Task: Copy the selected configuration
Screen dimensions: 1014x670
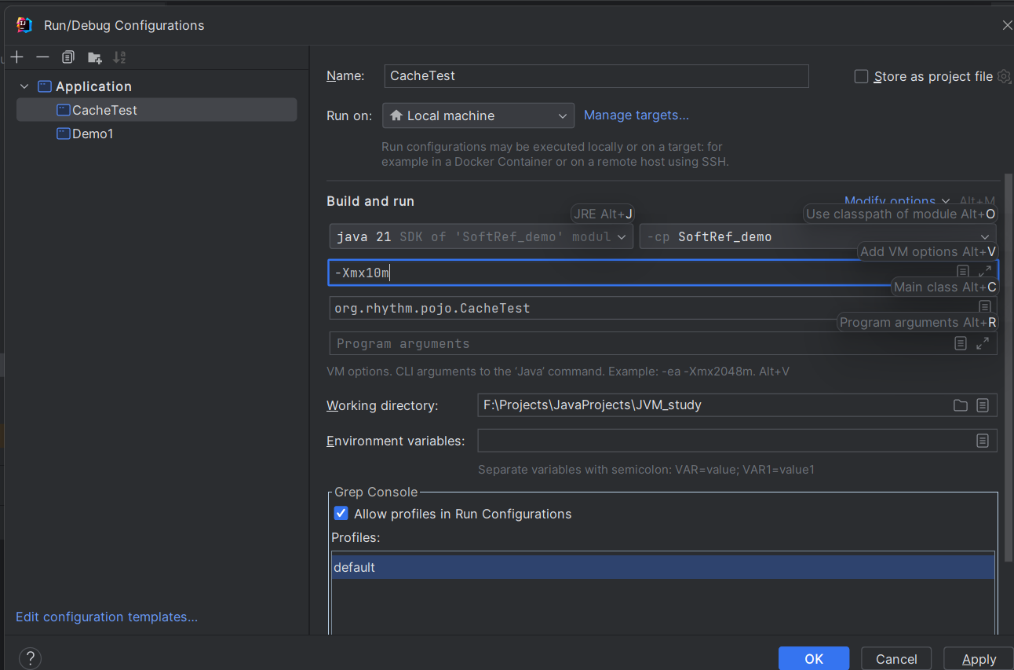Action: [x=68, y=57]
